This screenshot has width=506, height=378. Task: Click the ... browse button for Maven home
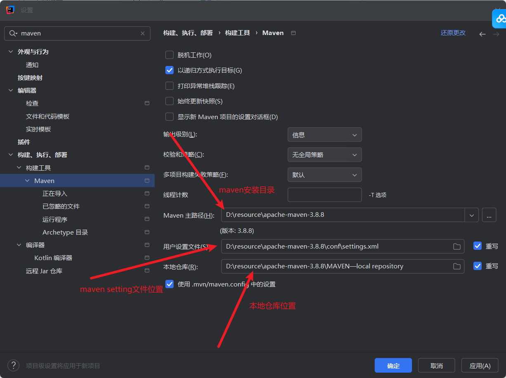pyautogui.click(x=489, y=215)
